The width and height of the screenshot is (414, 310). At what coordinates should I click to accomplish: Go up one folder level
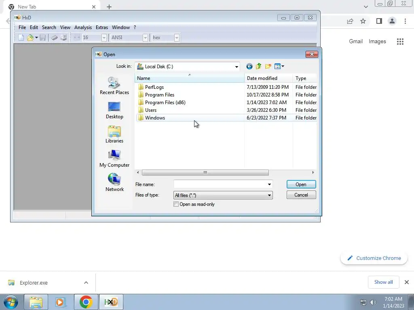coord(258,67)
